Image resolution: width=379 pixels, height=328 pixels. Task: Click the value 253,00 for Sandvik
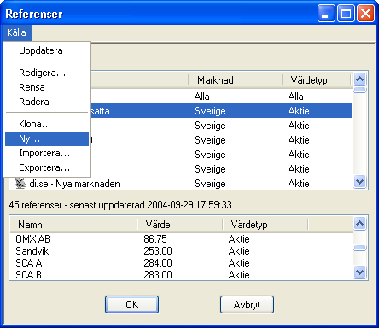click(x=158, y=251)
